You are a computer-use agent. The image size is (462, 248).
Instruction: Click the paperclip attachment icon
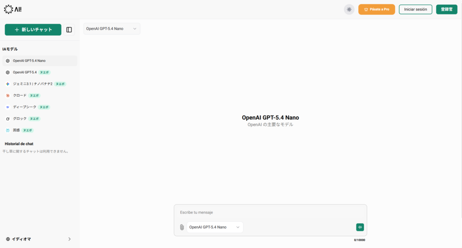point(182,227)
